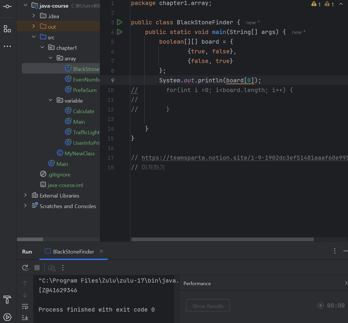Open the Build hammer tool window
This screenshot has width=348, height=323.
[x=7, y=300]
